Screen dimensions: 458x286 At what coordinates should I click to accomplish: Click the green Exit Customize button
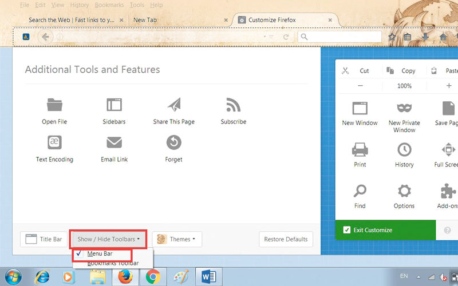[x=372, y=230]
